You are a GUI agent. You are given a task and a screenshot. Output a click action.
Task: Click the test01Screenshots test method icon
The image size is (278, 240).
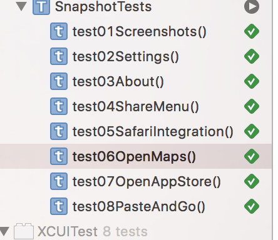59,31
